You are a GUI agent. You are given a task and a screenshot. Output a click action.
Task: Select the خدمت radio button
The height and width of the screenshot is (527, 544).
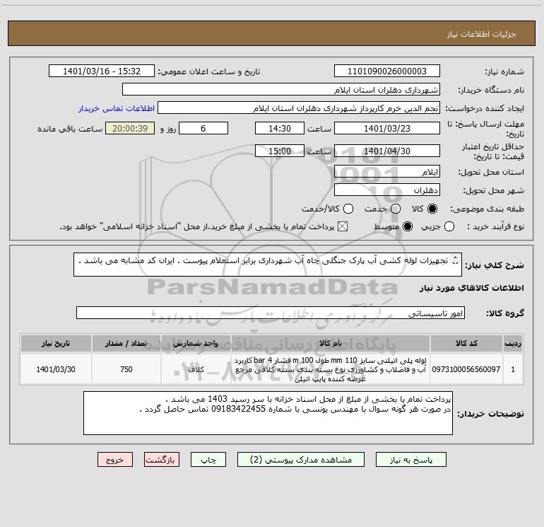click(x=396, y=209)
